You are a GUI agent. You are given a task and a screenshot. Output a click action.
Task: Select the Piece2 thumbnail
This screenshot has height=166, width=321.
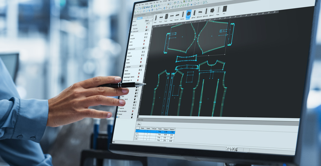tap(161, 18)
